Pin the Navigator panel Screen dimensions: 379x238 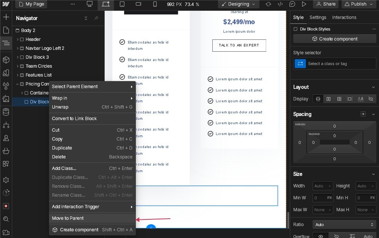click(x=96, y=18)
